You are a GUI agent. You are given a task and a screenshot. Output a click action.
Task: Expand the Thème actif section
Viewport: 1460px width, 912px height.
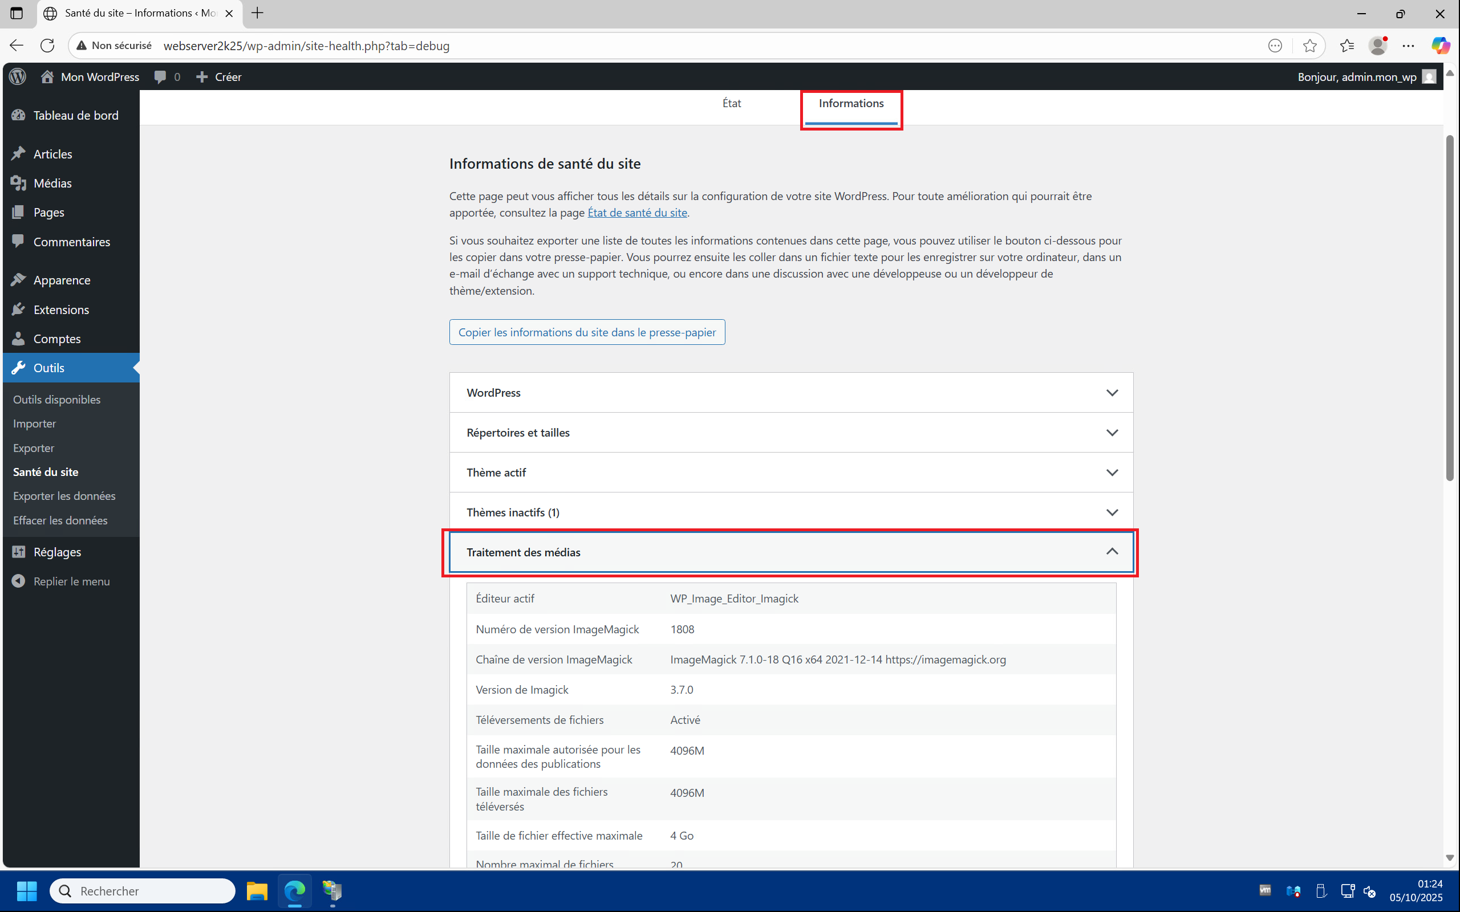pyautogui.click(x=790, y=473)
